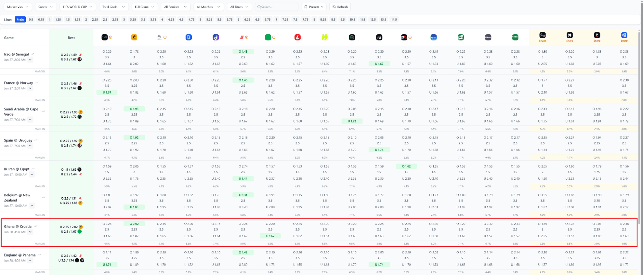Click the share arrow next to England @ Panama
The image size is (643, 275).
tap(39, 255)
